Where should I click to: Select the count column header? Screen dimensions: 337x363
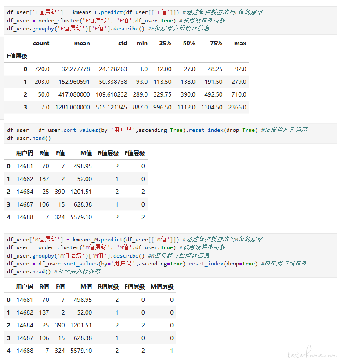click(x=41, y=44)
